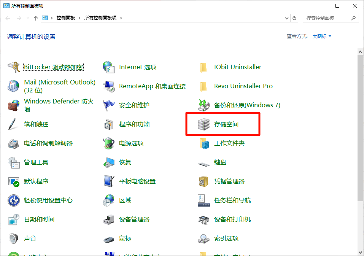The width and height of the screenshot is (364, 256).
Task: Open the 存储空间 drives icon
Action: (203, 124)
